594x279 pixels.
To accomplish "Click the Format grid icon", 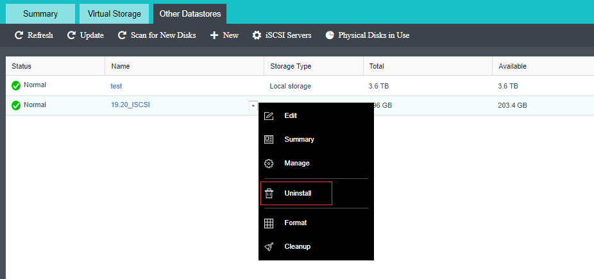I will 269,223.
